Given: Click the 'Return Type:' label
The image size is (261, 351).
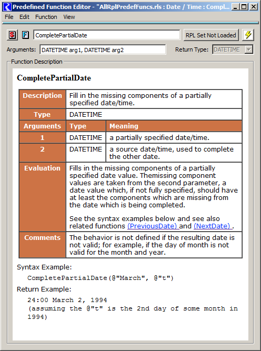Looking at the screenshot, I should [192, 49].
